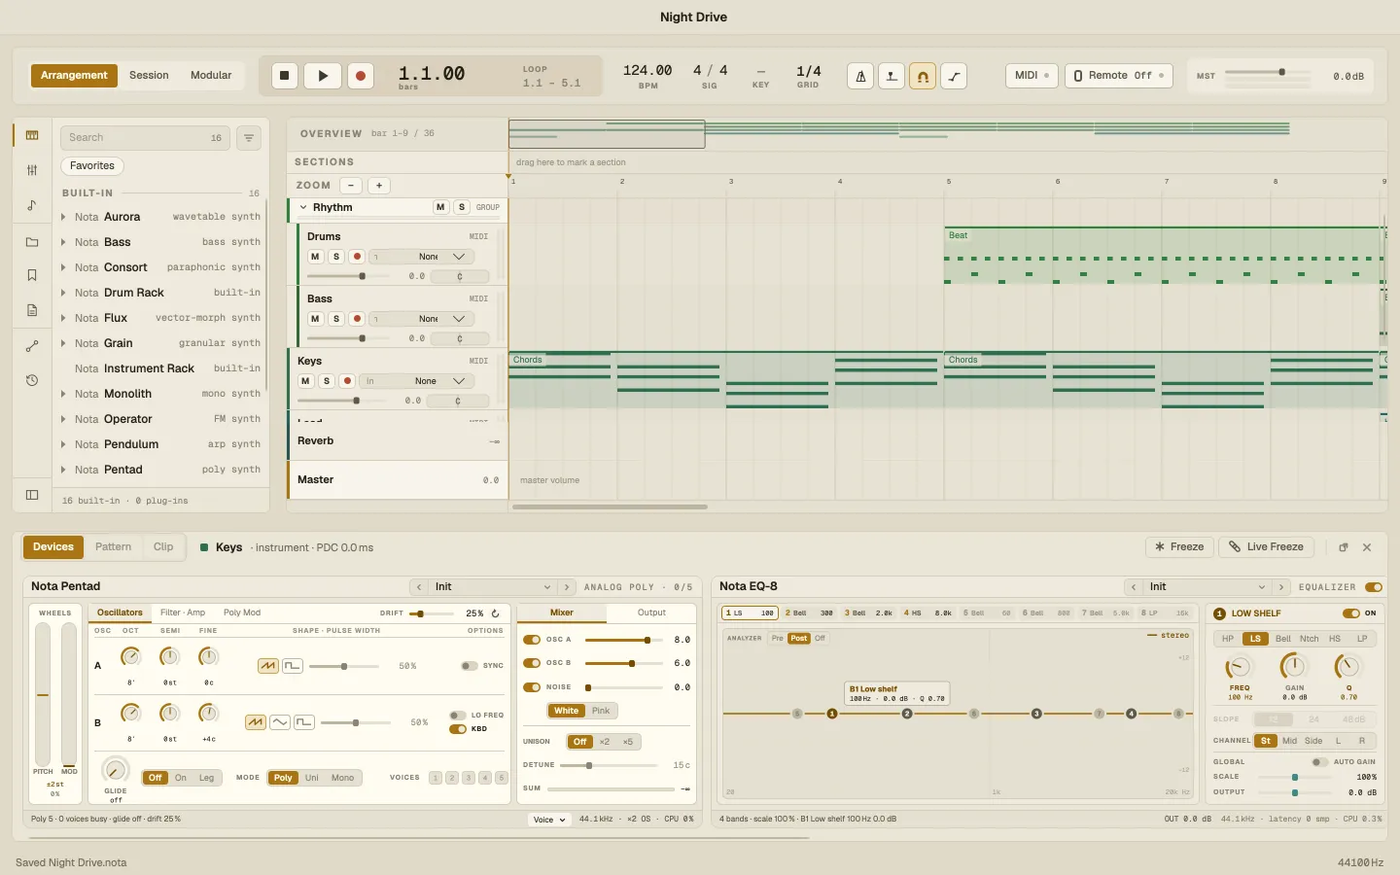
Task: Pop out the device panel
Action: pos(1344,547)
